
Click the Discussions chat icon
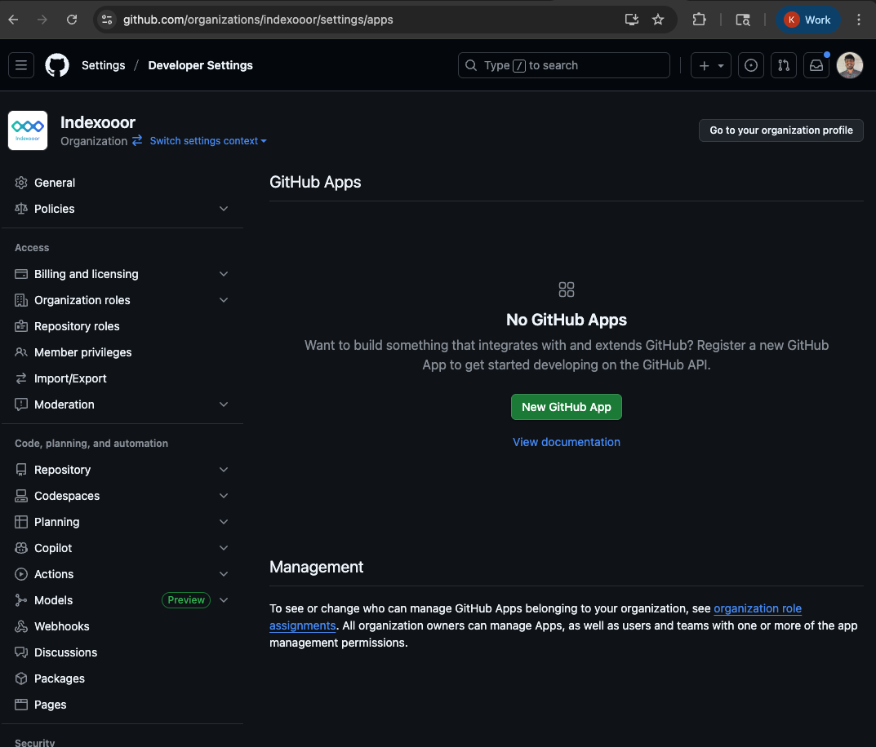(x=21, y=652)
